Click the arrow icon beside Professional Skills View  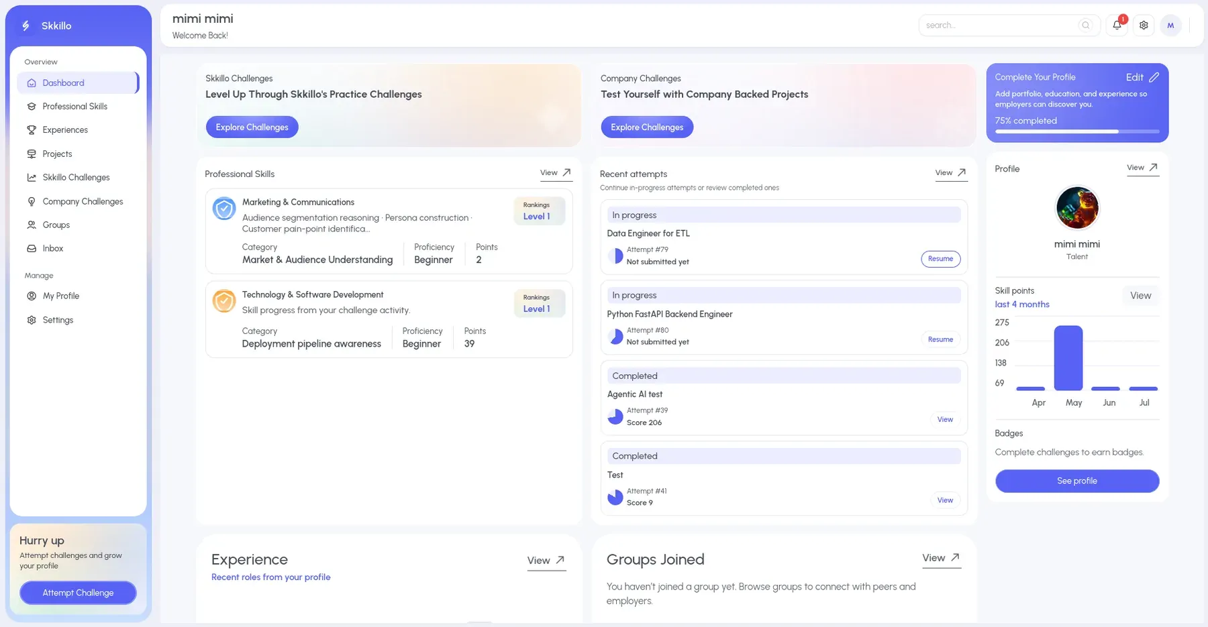click(x=566, y=172)
